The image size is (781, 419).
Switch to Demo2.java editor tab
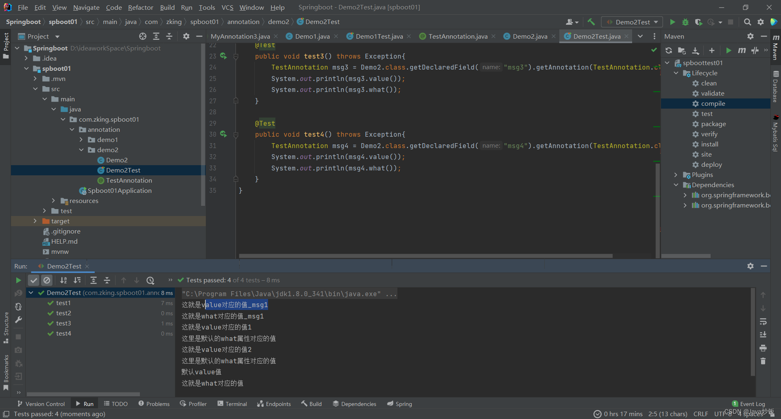[x=530, y=36]
